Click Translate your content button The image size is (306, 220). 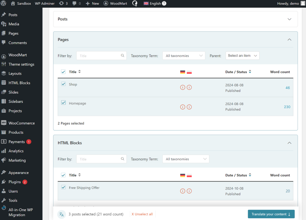271,214
